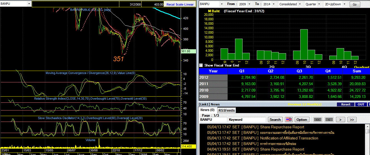This screenshot has width=370, height=155.
Task: Click the Sum column header
Action: coord(356,71)
